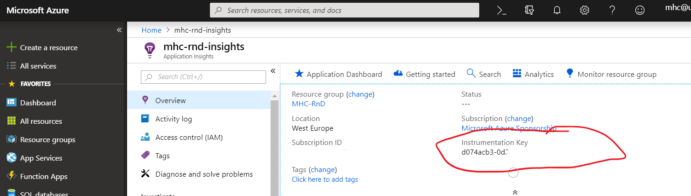The width and height of the screenshot is (691, 196).
Task: Open Application Dashboard button
Action: click(338, 74)
